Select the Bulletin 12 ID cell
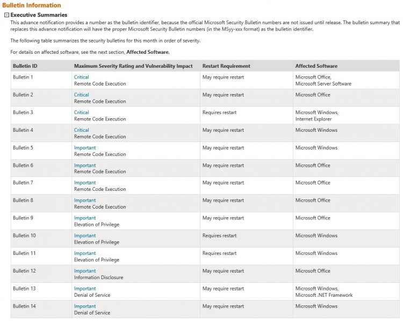This screenshot has width=403, height=321. [x=41, y=274]
